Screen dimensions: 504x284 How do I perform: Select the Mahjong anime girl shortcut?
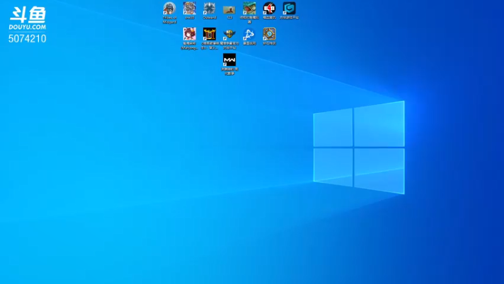point(190,38)
